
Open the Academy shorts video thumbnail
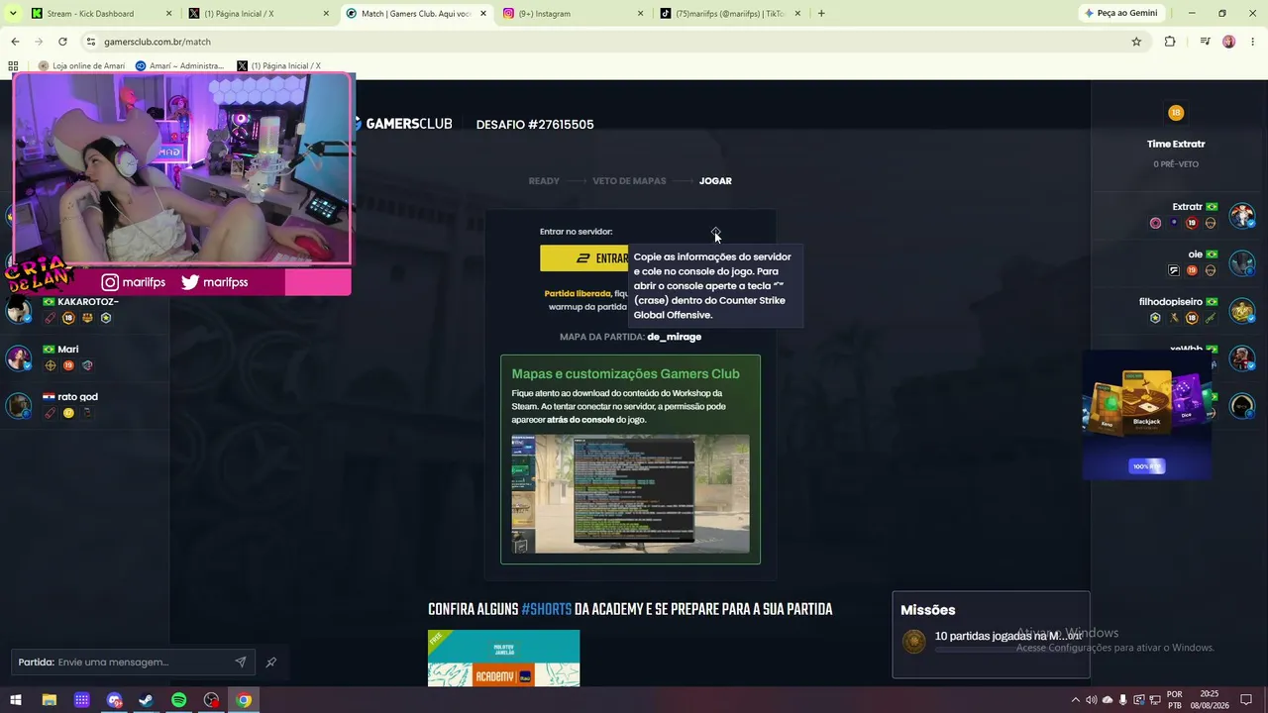[503, 658]
